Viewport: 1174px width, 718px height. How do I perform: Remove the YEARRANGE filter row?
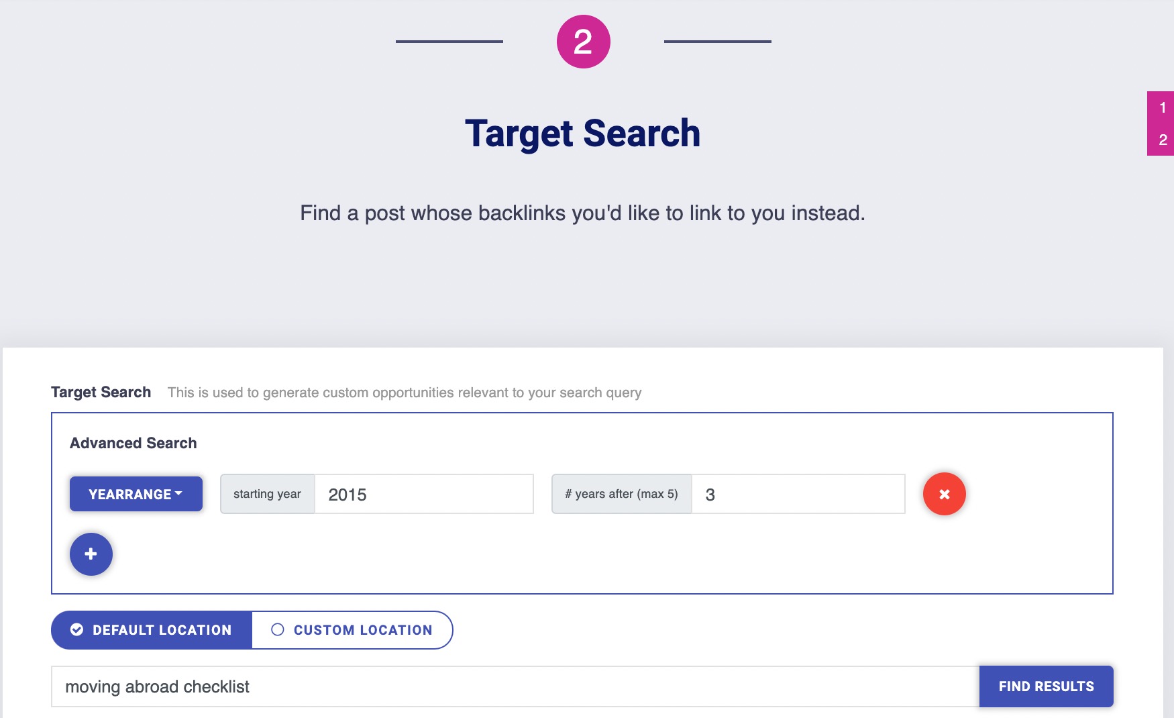coord(944,494)
